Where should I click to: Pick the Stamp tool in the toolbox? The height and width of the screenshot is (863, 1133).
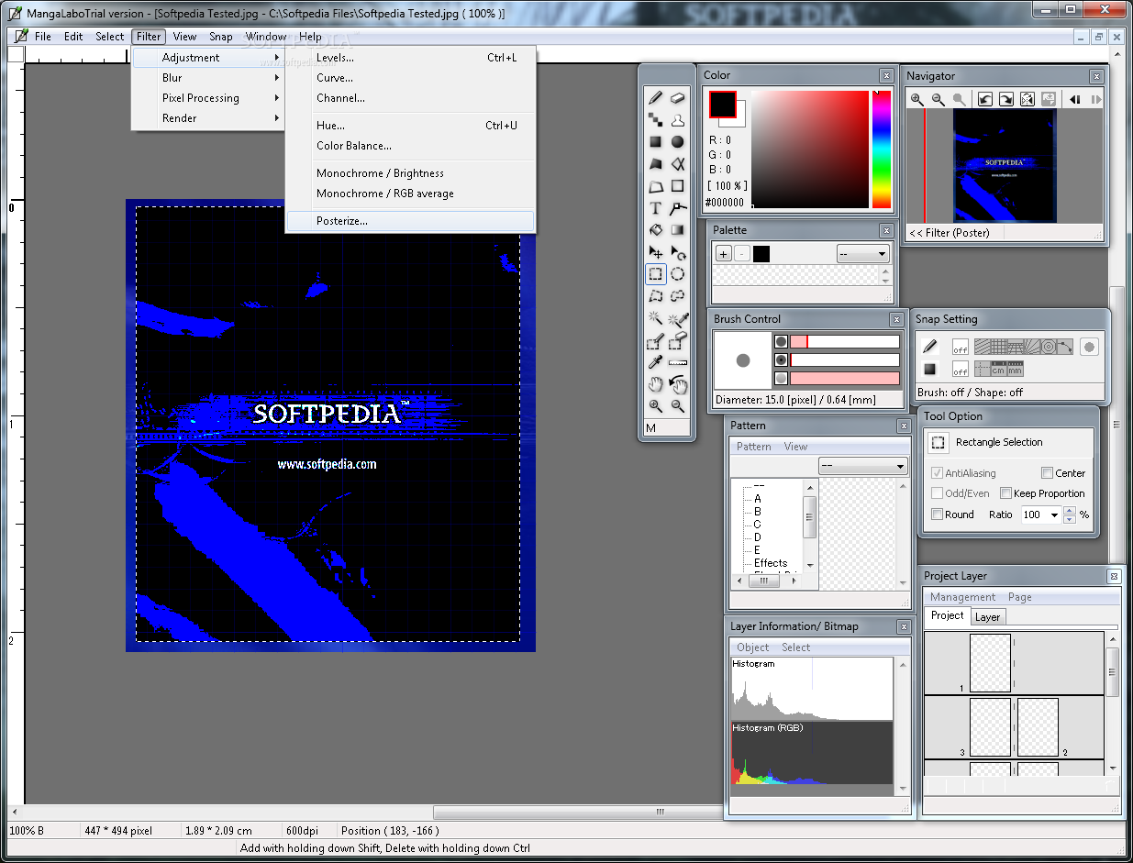tap(678, 119)
